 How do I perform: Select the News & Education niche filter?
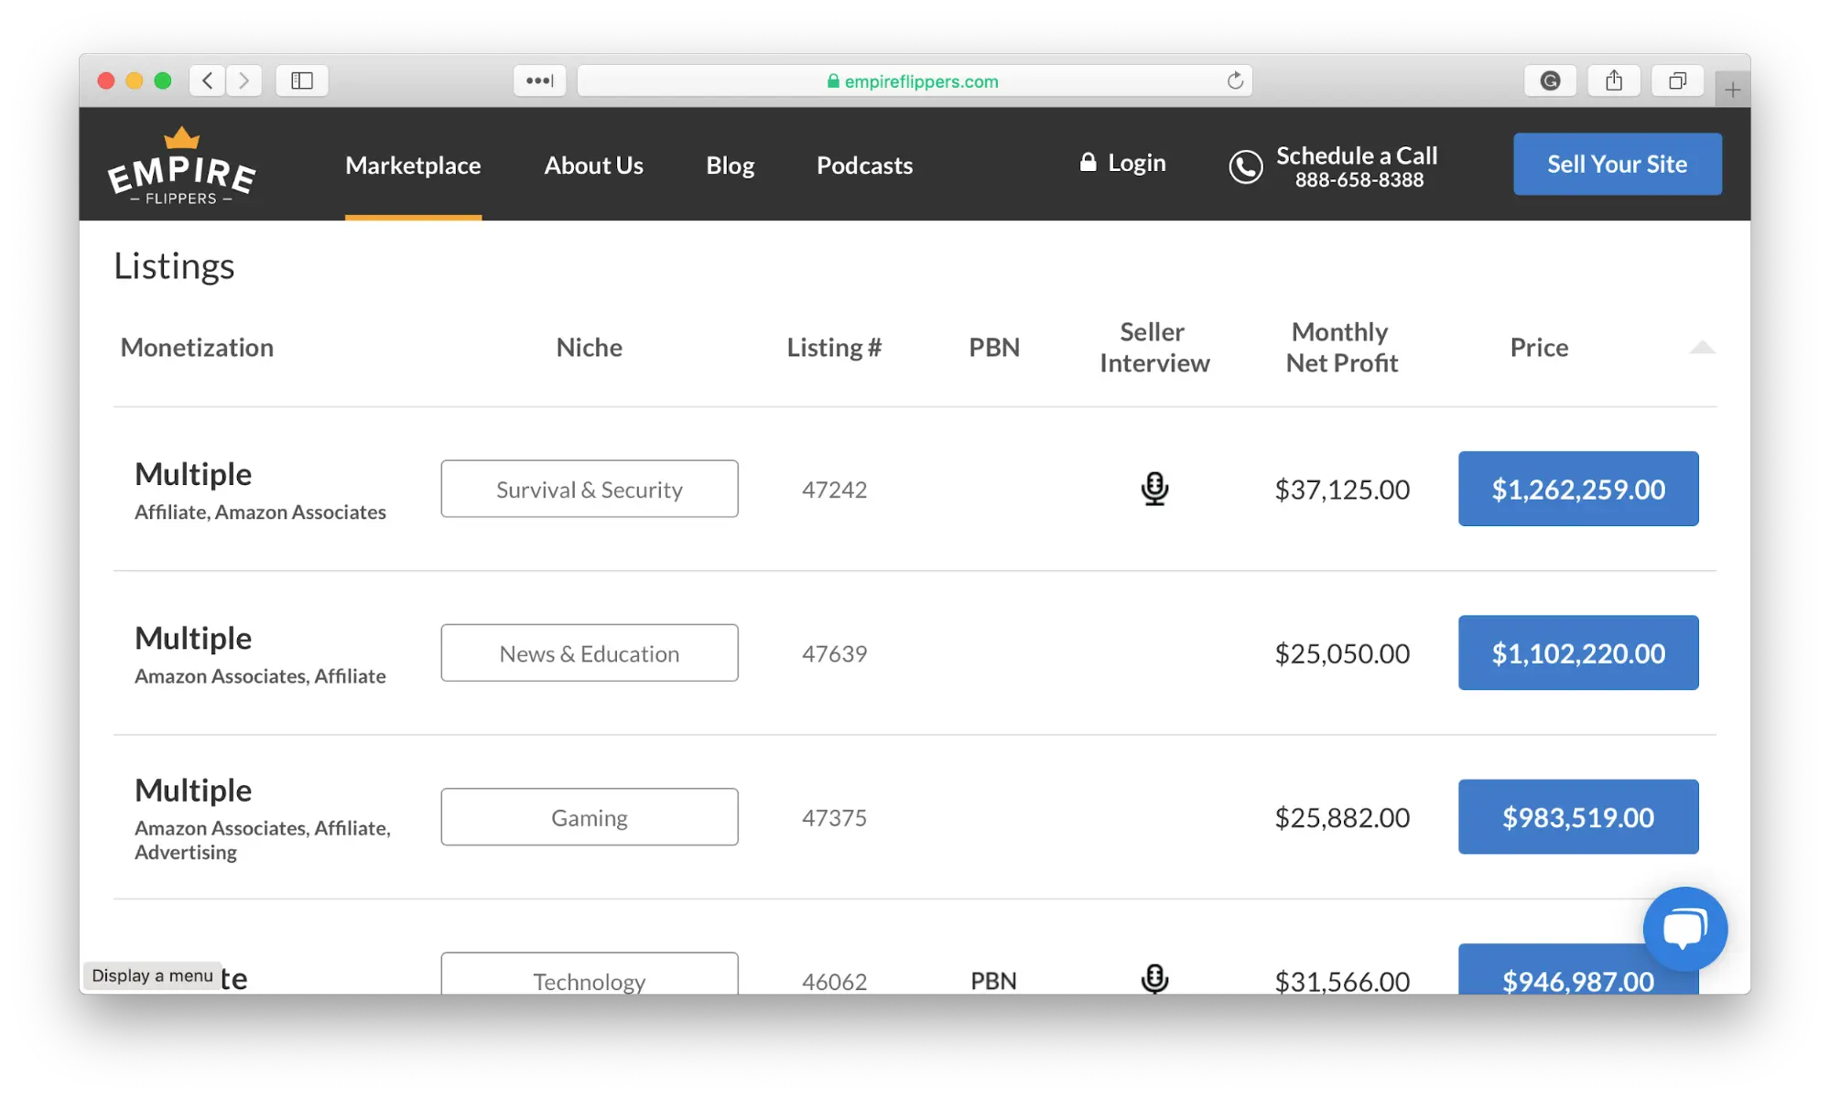(x=589, y=653)
